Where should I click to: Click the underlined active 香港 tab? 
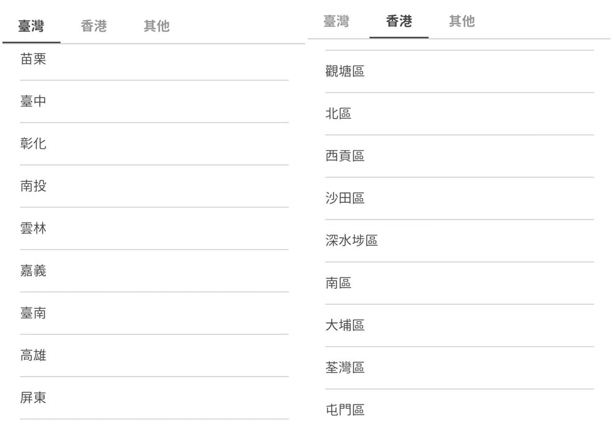[399, 21]
